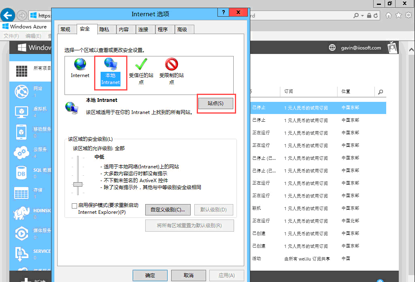
Task: Open the 移动服务 mobile services sidebar icon
Action: [22, 132]
